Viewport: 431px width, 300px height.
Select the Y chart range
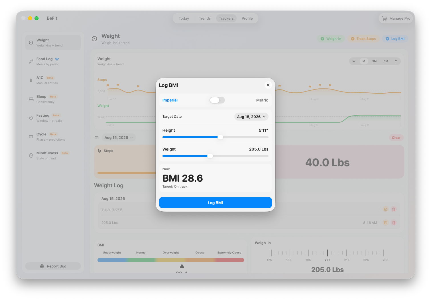[x=396, y=61]
